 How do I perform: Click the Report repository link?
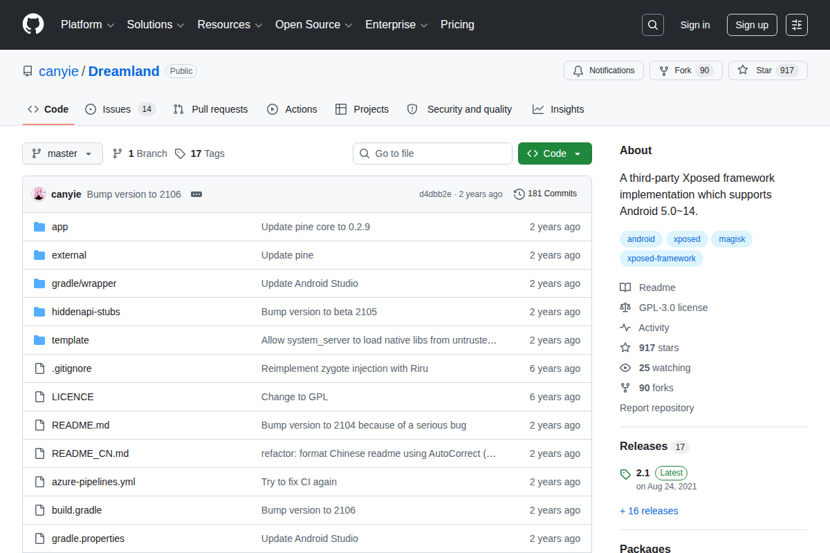[657, 408]
